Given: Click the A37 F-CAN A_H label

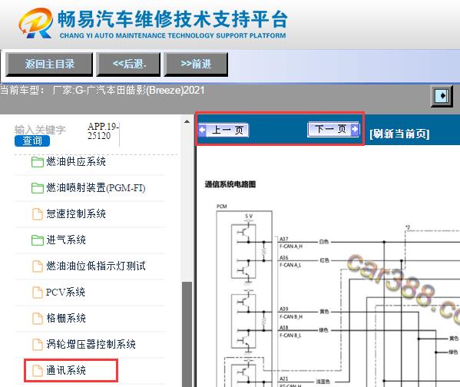Looking at the screenshot, I should [291, 243].
